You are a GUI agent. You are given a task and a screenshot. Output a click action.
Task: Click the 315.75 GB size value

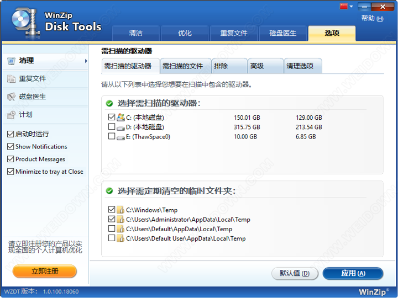[x=247, y=127]
